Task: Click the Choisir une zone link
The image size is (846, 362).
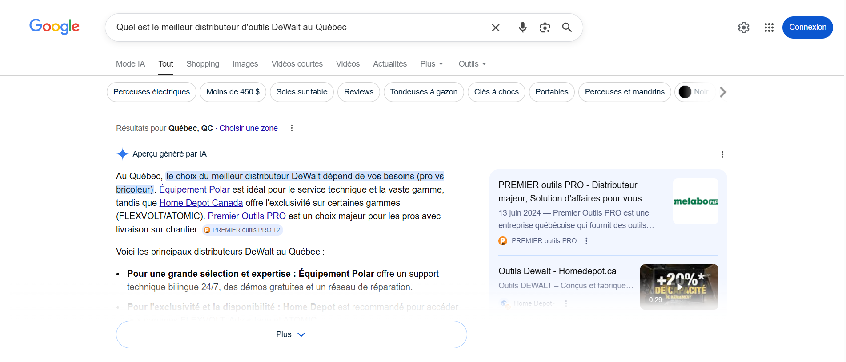Action: pos(249,128)
